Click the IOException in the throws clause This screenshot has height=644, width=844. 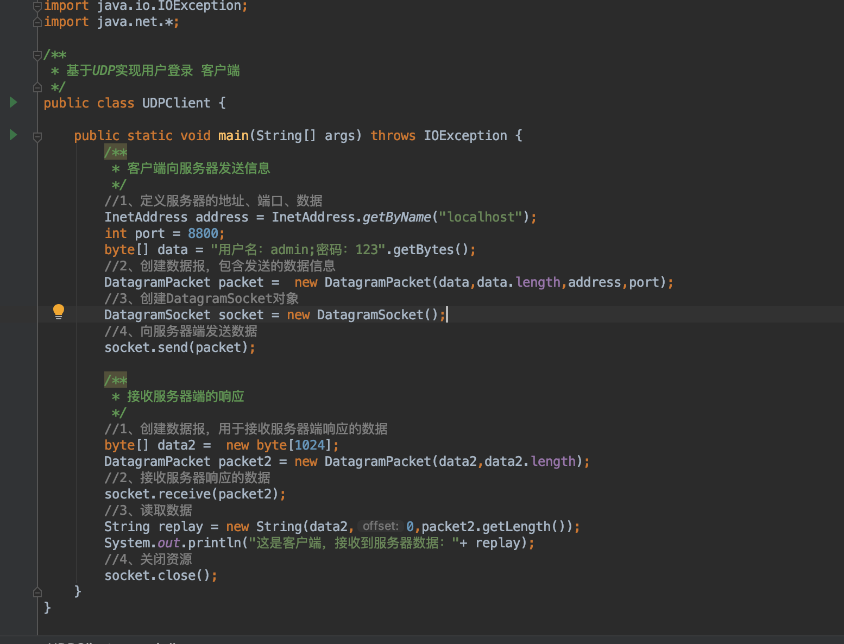coord(465,136)
